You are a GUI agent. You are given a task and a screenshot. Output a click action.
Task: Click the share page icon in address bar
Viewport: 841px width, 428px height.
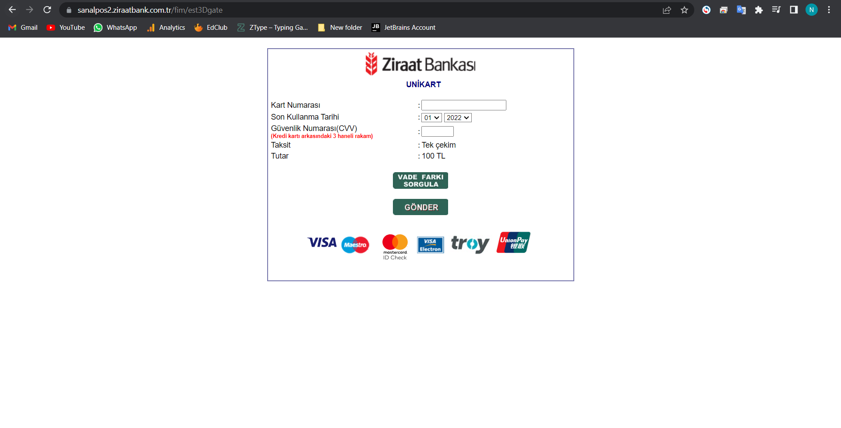pyautogui.click(x=667, y=10)
